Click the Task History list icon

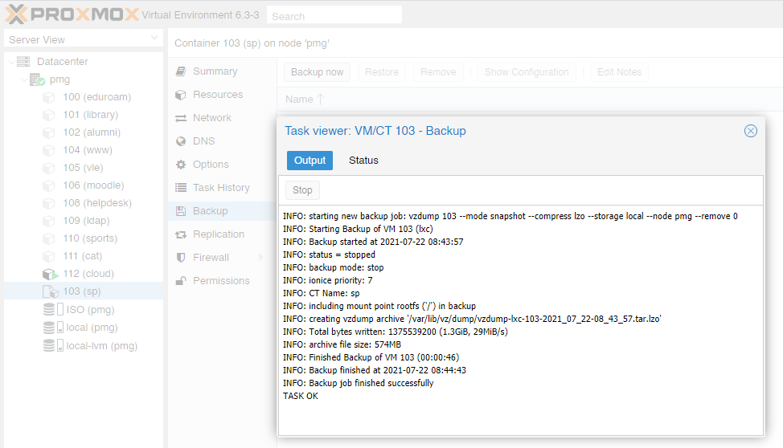click(181, 188)
